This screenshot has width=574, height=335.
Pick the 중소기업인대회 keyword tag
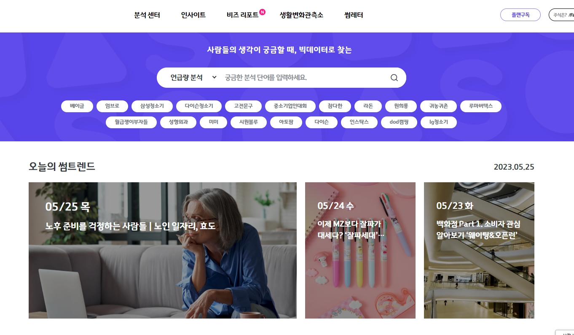pyautogui.click(x=290, y=106)
